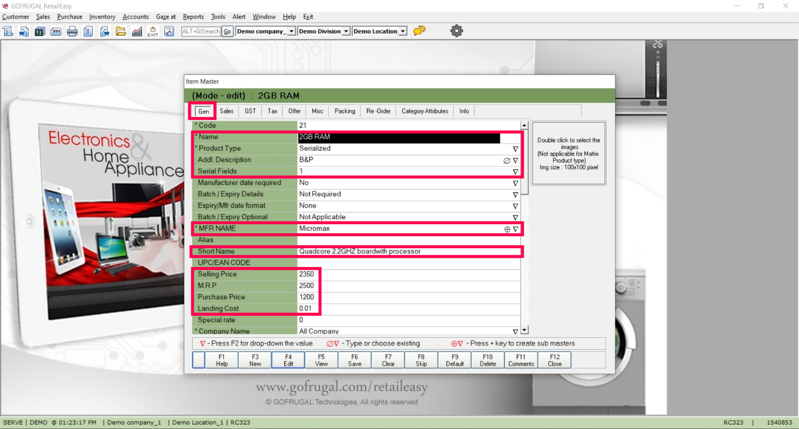
Task: Click the circle-slash icon in Addl. Description row
Action: 507,160
